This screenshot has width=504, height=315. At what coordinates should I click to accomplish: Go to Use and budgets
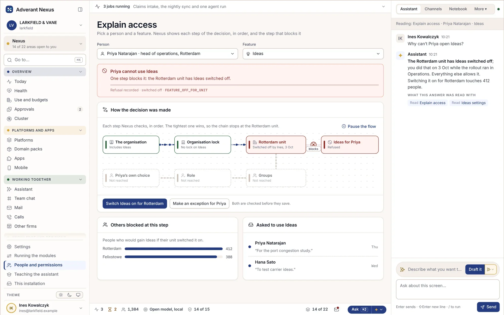click(x=45, y=100)
